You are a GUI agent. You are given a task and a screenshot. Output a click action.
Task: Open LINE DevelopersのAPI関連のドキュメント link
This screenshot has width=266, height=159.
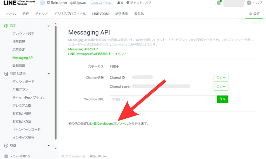[x=98, y=54]
